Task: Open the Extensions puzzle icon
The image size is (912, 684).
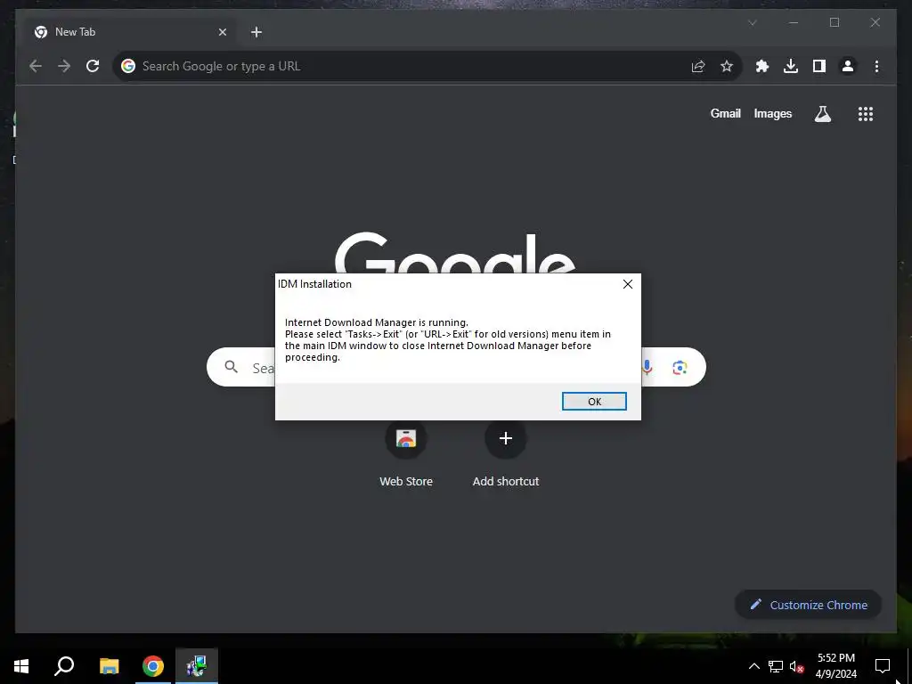Action: [x=762, y=66]
